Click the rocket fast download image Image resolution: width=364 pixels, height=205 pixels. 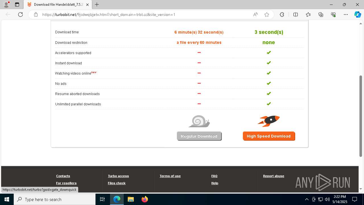point(269,121)
